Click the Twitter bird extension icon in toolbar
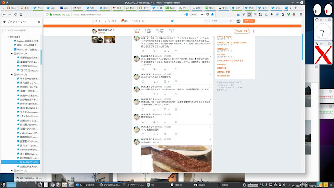Viewport: 334px width, 188px height. [277, 14]
